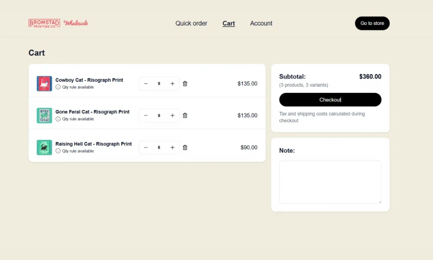View Raising Hell Cat qty rule info
The width and height of the screenshot is (433, 260).
click(x=58, y=151)
